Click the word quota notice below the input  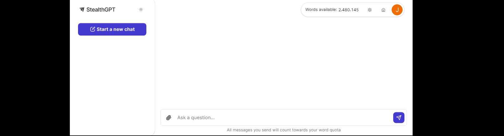tap(284, 130)
